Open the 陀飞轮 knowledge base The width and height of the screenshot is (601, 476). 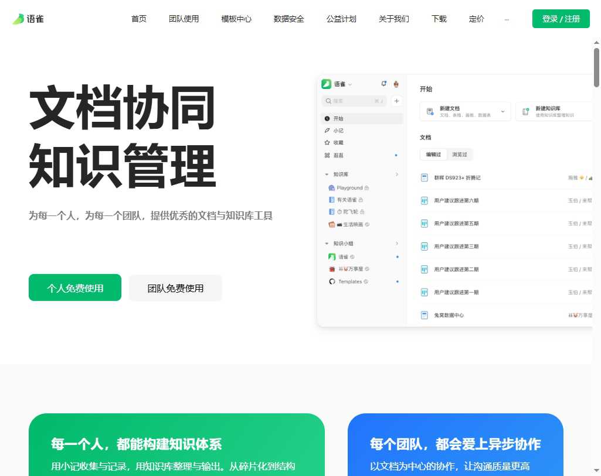pyautogui.click(x=347, y=211)
